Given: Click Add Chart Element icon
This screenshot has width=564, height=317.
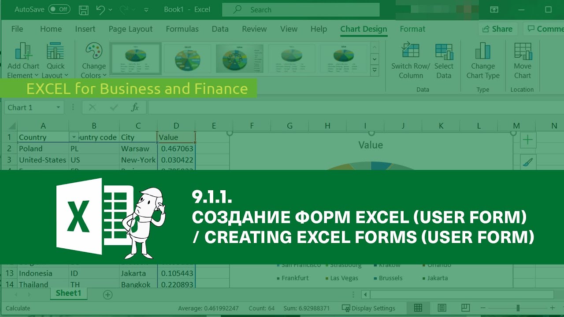Looking at the screenshot, I should click(x=23, y=51).
